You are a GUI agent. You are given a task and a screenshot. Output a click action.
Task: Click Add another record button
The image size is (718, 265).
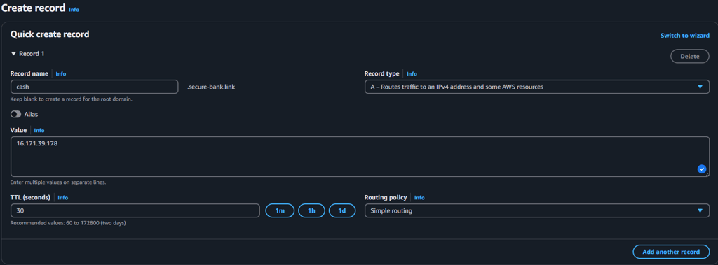coord(671,252)
